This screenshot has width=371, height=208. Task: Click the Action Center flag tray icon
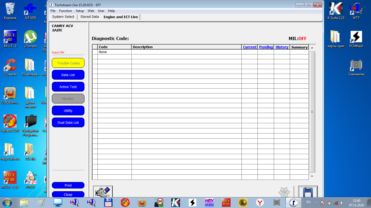pos(323,203)
